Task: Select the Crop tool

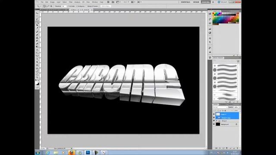Action: click(x=37, y=25)
